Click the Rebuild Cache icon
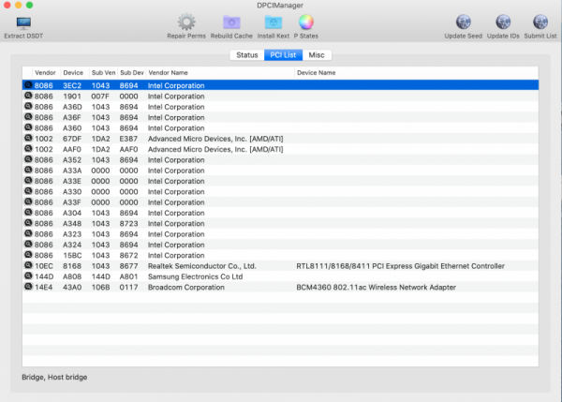 click(231, 22)
